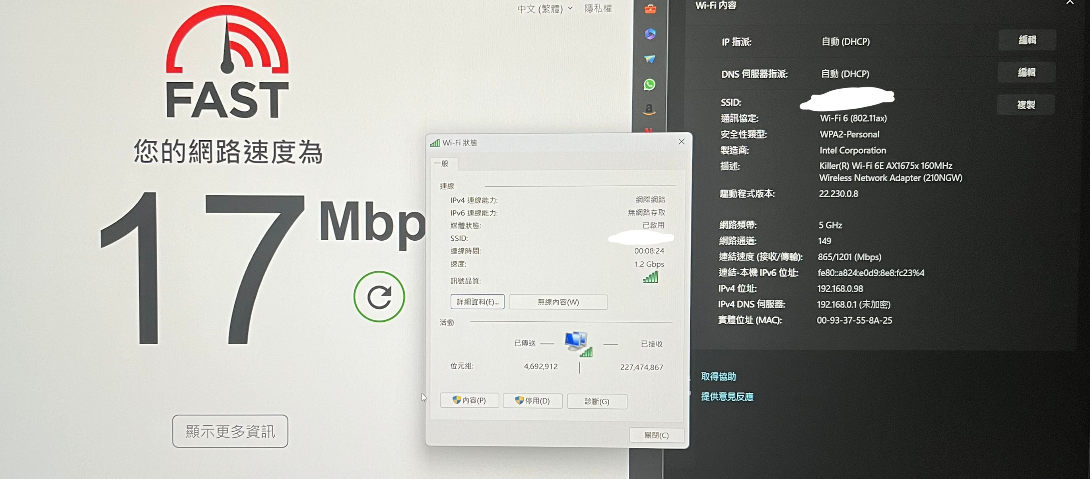Click driver version 22.230.0.8
Screen dimensions: 1090x479
pyautogui.click(x=838, y=194)
